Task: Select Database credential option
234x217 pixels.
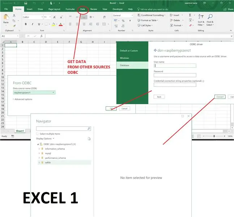Action: click(132, 65)
